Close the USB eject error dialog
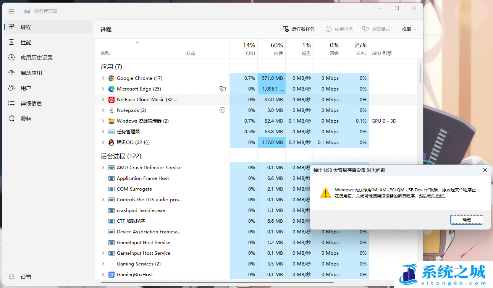493x288 pixels. (x=485, y=170)
